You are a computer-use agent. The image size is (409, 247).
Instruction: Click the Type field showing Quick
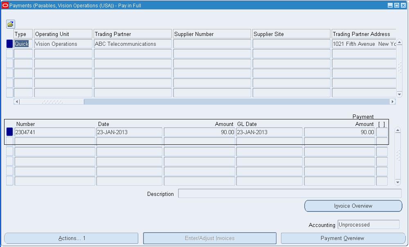pos(22,43)
